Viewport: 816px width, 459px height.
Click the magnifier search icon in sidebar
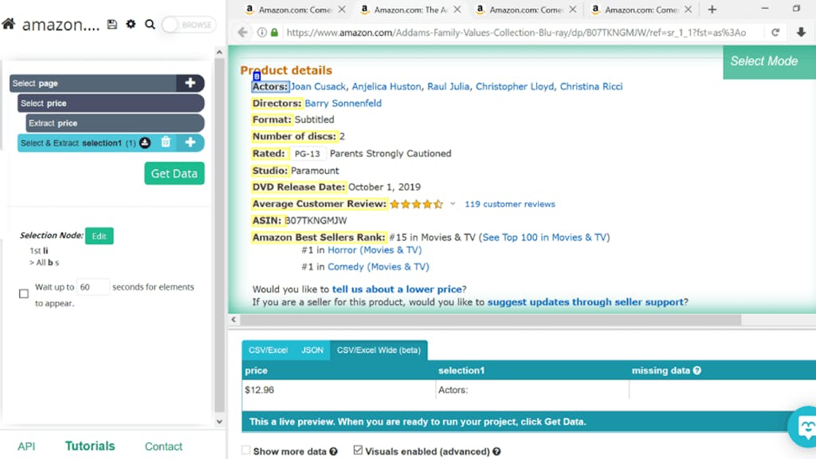point(150,24)
